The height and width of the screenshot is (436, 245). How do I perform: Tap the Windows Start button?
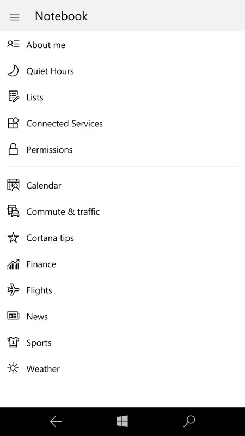pyautogui.click(x=122, y=421)
